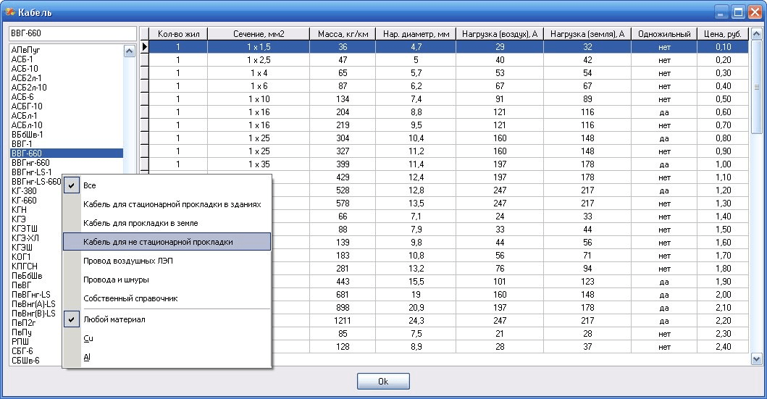Choose 'Кабель для прокладки в земле' menu entry
Viewport: 767px width, 399px height.
click(x=167, y=223)
